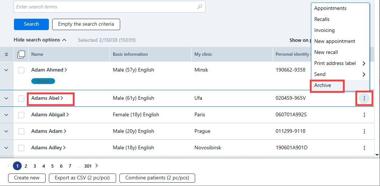Click the Empty the search criteria button
Viewport: 380px width, 186px height.
(x=86, y=24)
